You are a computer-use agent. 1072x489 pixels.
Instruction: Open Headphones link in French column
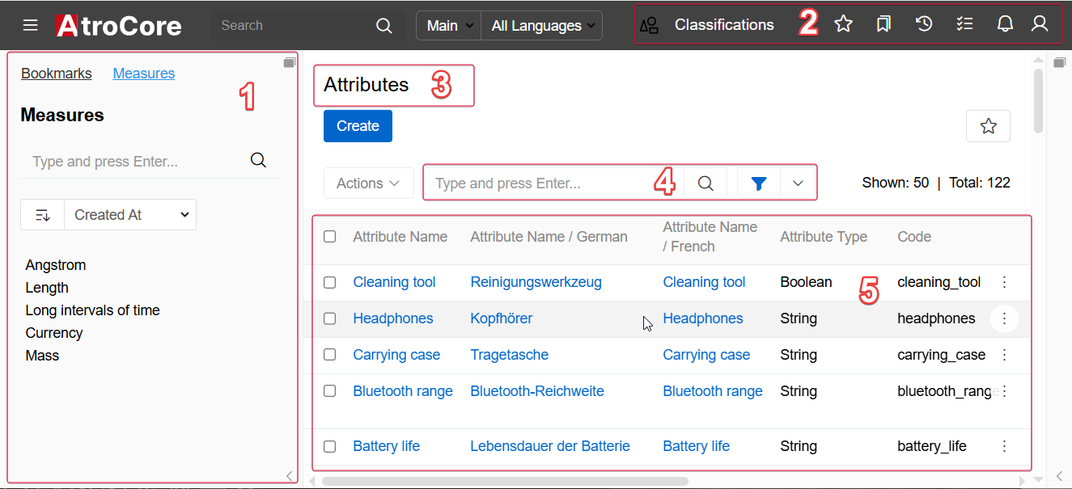click(x=703, y=318)
